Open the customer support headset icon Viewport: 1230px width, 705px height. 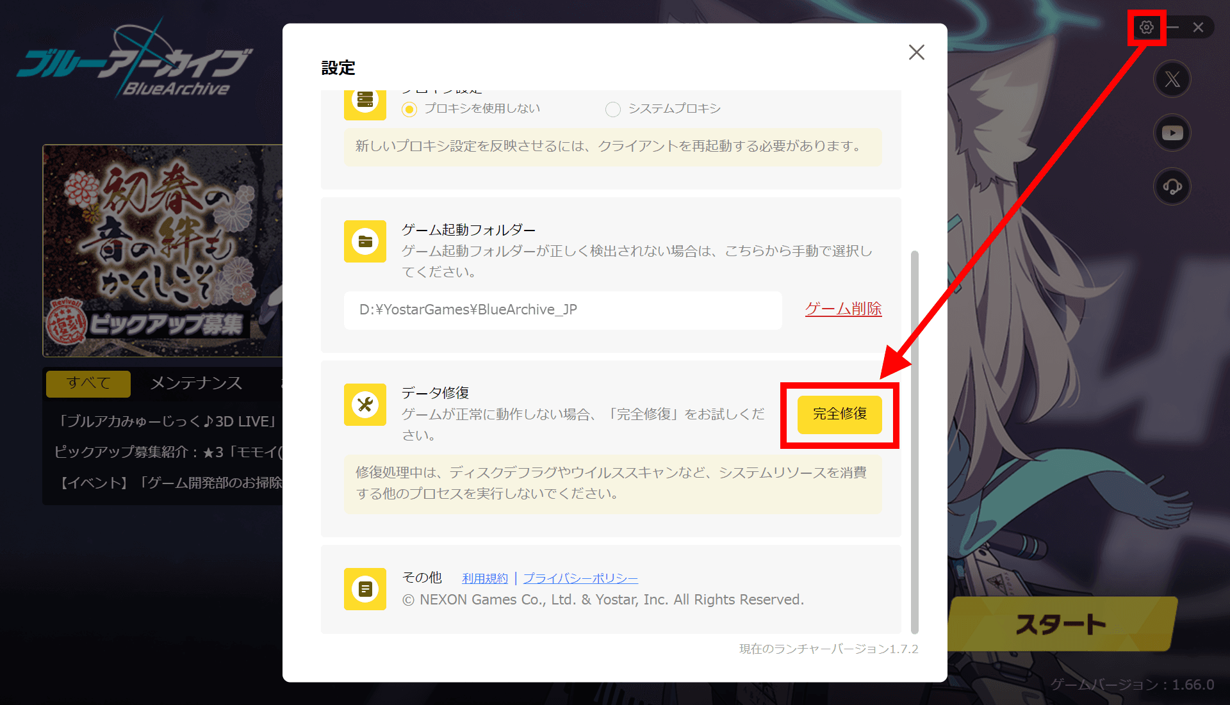1172,187
